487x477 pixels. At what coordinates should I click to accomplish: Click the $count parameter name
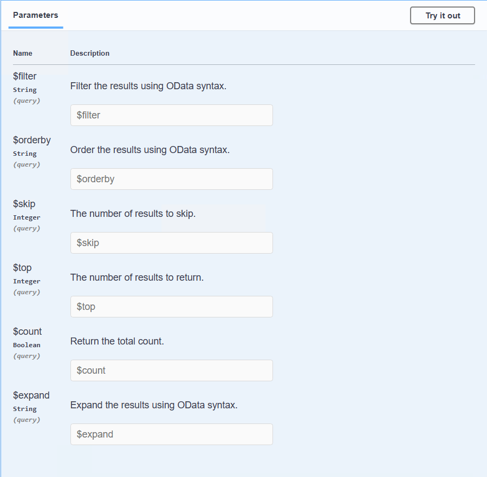pyautogui.click(x=28, y=332)
